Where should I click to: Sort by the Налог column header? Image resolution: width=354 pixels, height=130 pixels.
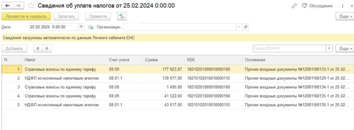[64, 60]
